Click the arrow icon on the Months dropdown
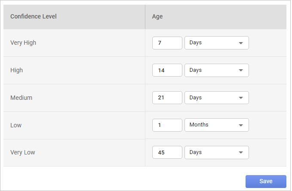This screenshot has width=292, height=191. pyautogui.click(x=241, y=125)
